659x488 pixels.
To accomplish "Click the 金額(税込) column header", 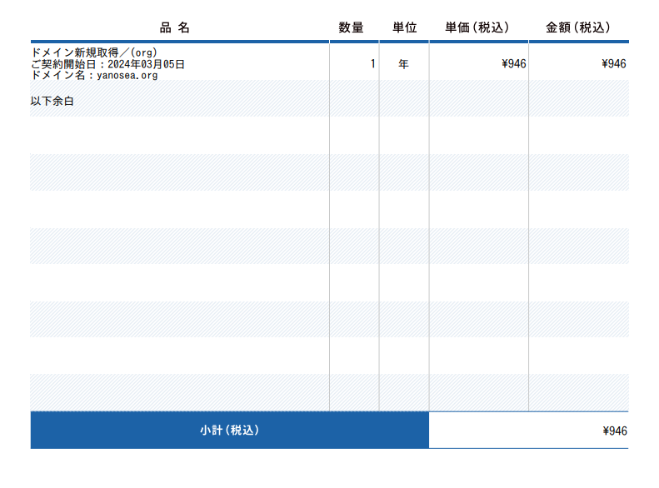I will coord(577,27).
